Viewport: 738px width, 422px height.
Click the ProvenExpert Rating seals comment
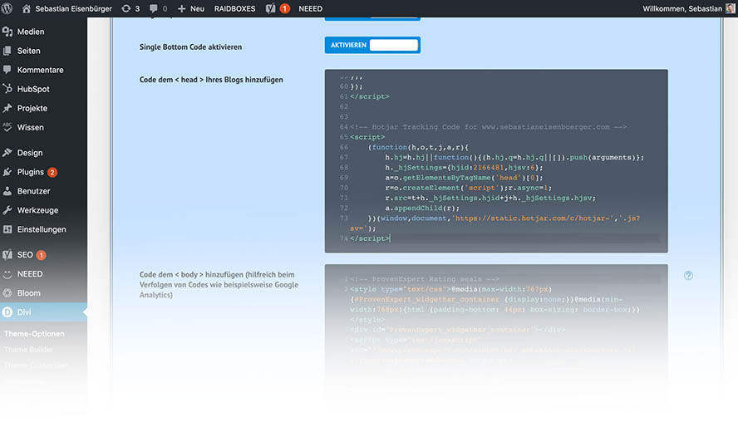tap(424, 279)
